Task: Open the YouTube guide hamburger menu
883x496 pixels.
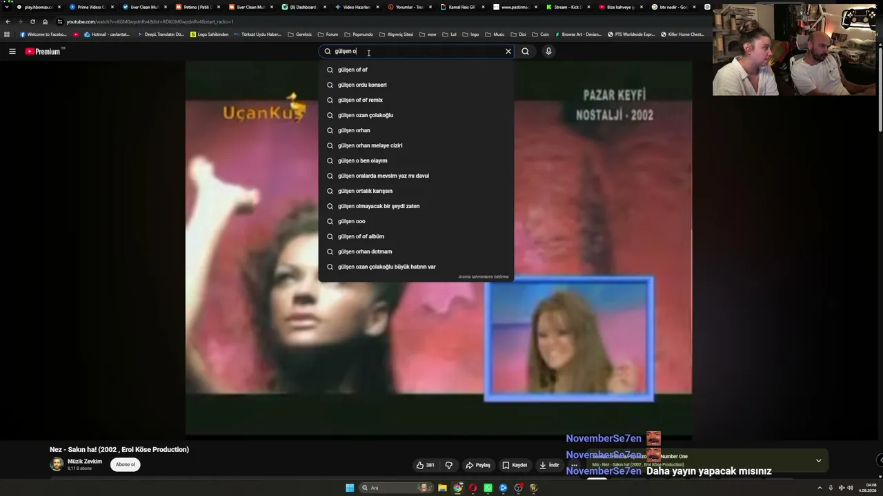Action: 12,51
